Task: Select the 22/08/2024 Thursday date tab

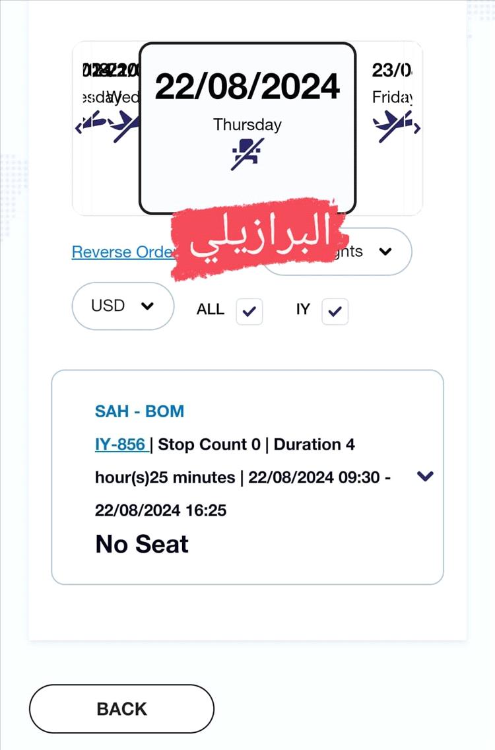Action: pos(247,128)
